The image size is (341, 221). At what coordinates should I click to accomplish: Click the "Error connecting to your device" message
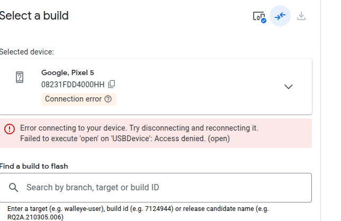pyautogui.click(x=139, y=128)
